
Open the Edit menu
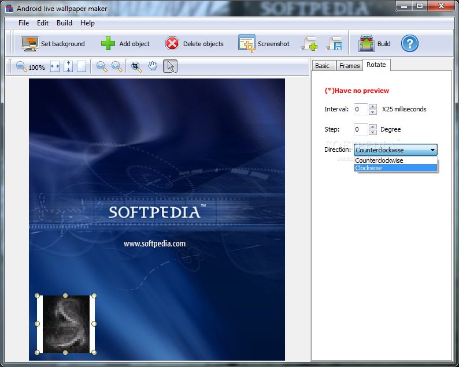(x=43, y=23)
